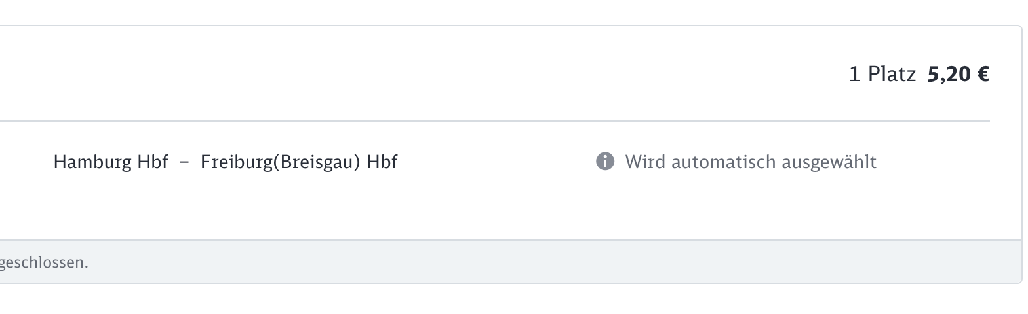
Task: Click the final "Hbf" after Freiburg(Breisgau)
Action: pyautogui.click(x=382, y=162)
